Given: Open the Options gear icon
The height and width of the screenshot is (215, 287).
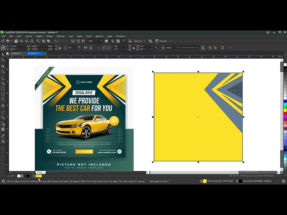Looking at the screenshot, I should (x=150, y=41).
